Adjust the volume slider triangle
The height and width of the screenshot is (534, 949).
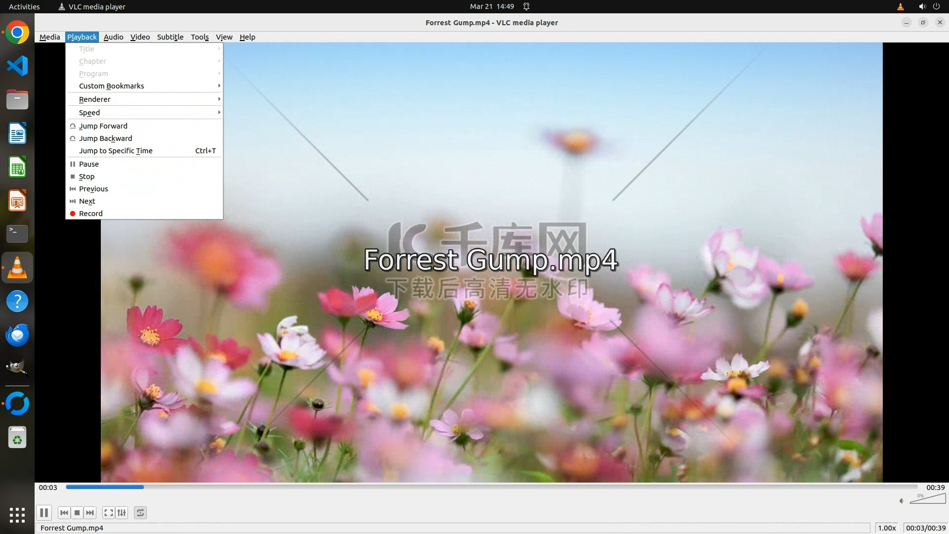(x=928, y=499)
